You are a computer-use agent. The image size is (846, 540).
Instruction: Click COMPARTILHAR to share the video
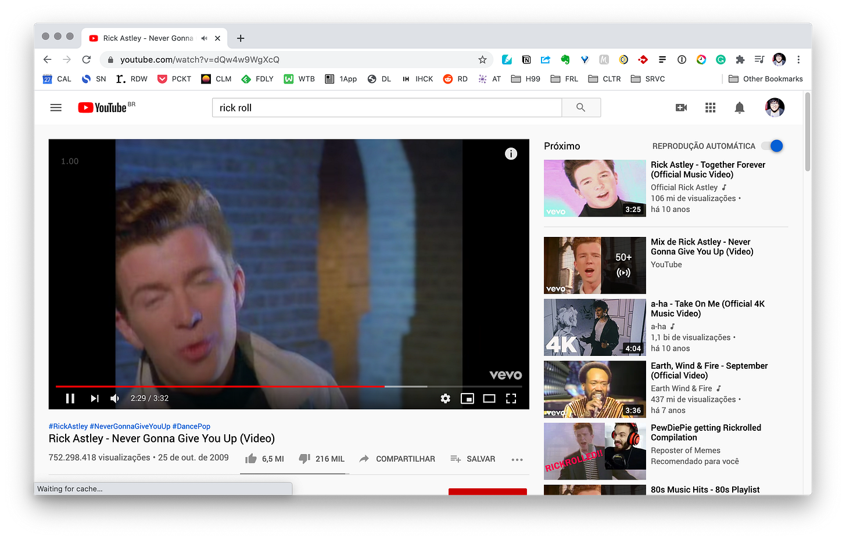click(397, 459)
